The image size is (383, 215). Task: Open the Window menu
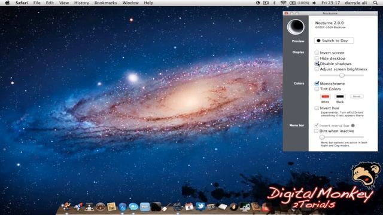pyautogui.click(x=130, y=3)
